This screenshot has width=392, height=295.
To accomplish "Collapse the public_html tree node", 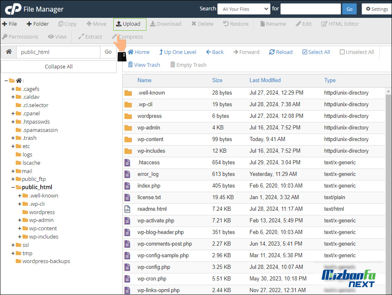I will pos(13,187).
